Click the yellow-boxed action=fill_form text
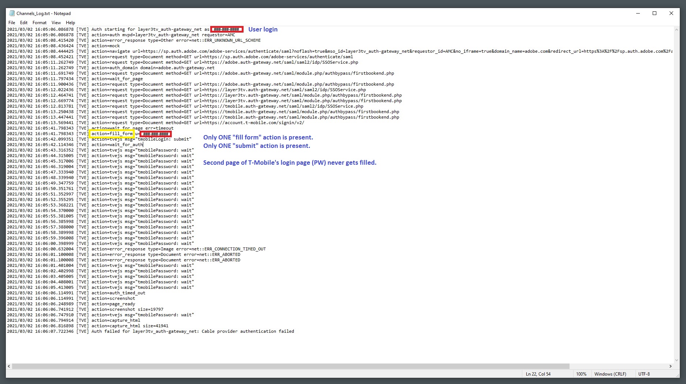Screen dimensions: 686x384 pos(112,134)
